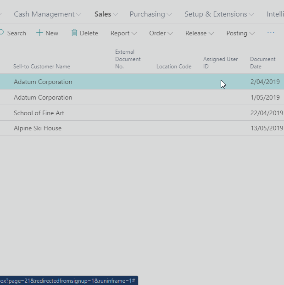This screenshot has height=285, width=284.
Task: Open the Sales navigation menu
Action: point(106,14)
